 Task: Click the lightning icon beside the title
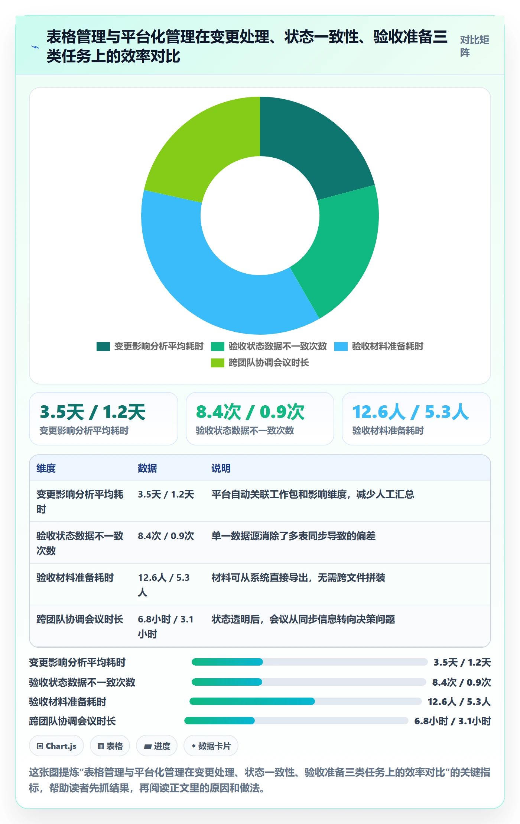coord(35,47)
